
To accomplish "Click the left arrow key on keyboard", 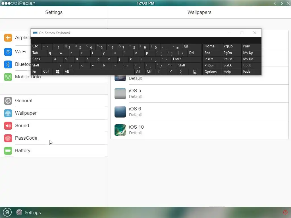I will coord(159,72).
